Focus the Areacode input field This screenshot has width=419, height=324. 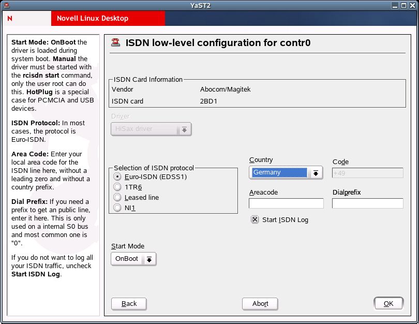(x=286, y=203)
